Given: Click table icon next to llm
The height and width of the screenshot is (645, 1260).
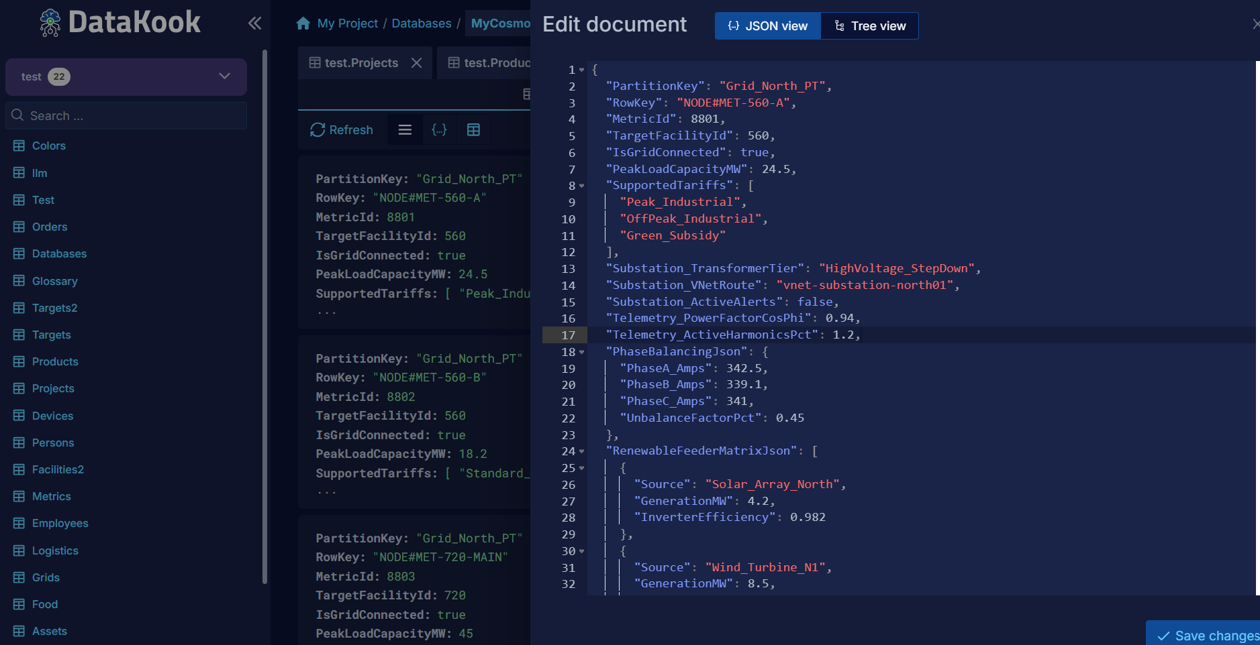Looking at the screenshot, I should click(x=19, y=173).
